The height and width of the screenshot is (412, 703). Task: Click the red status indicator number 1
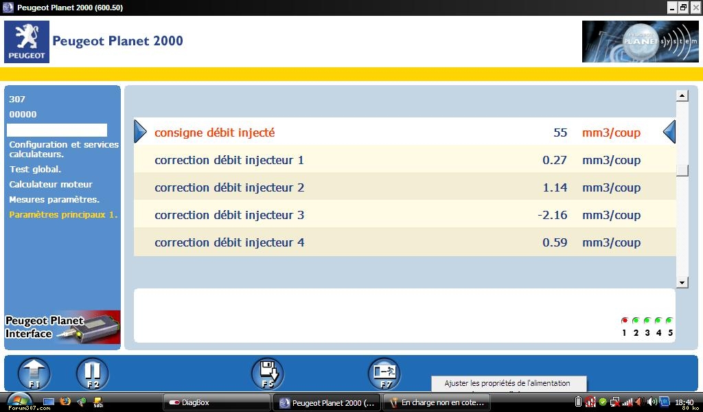click(x=624, y=321)
